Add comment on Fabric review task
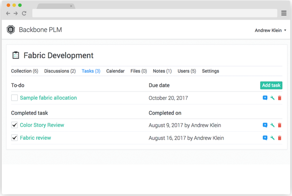 [x=265, y=138]
